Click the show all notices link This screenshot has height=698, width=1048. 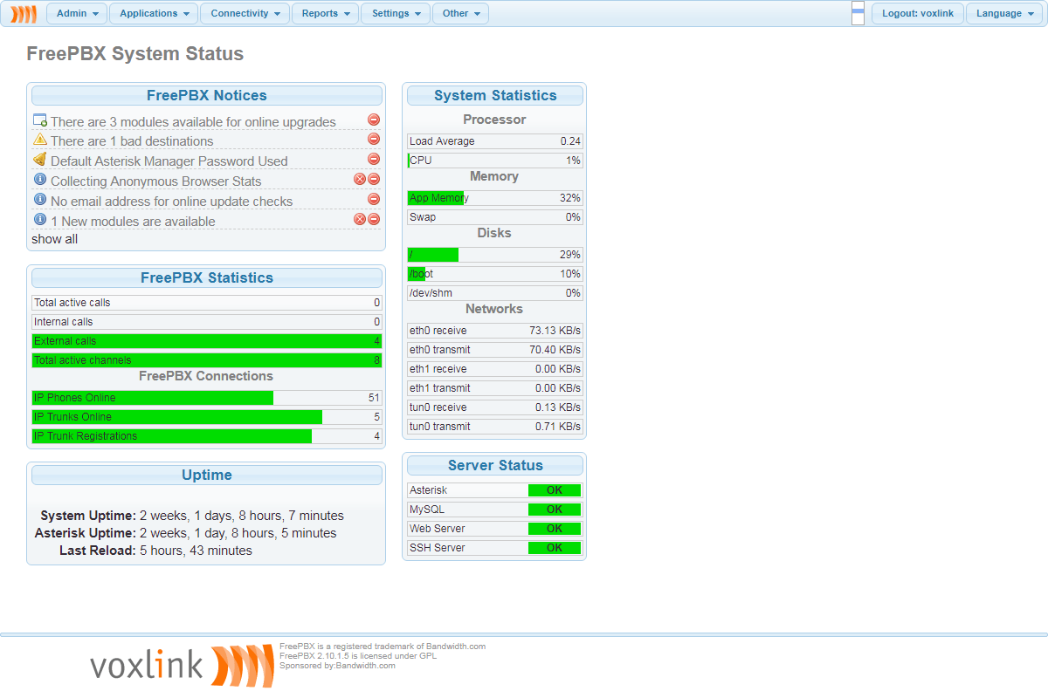click(54, 239)
